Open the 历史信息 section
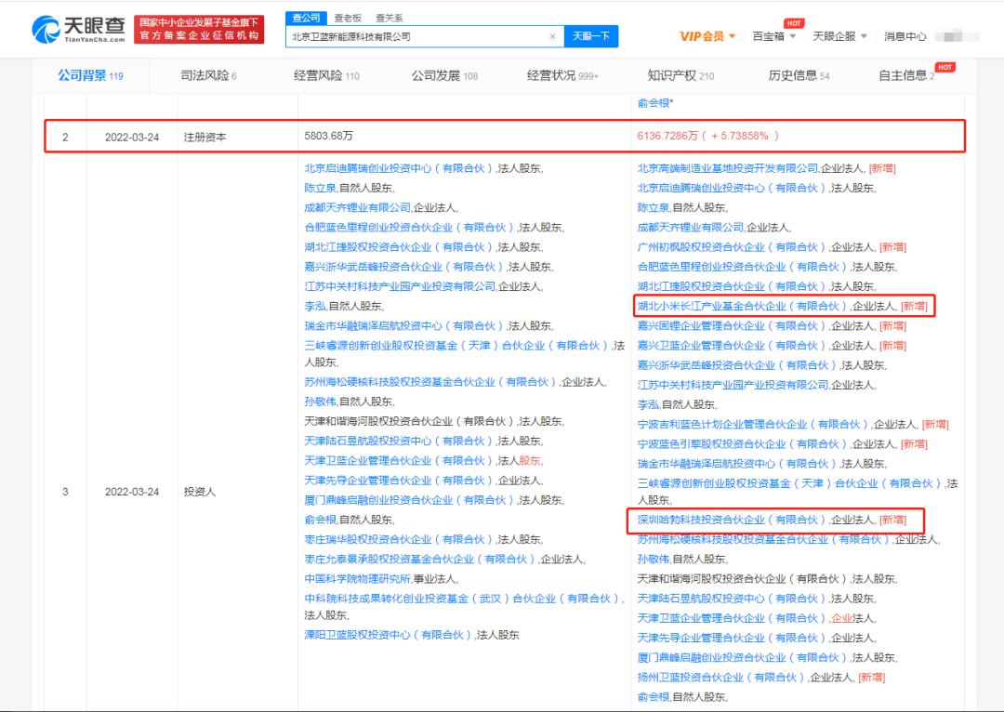Viewport: 1004px width, 712px height. click(795, 75)
